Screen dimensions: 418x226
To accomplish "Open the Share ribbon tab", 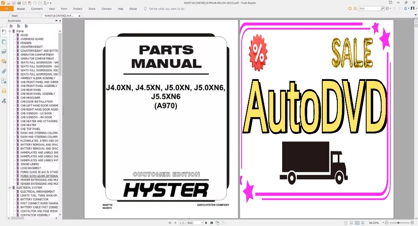I will 92,9.
